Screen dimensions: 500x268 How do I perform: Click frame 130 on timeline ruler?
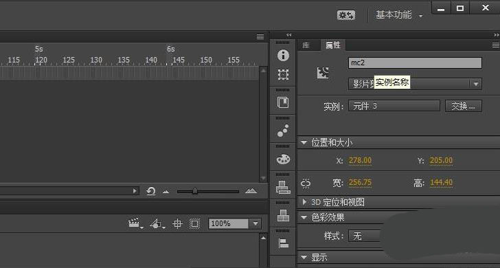pyautogui.click(x=96, y=60)
